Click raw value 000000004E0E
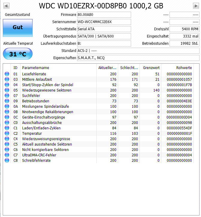The image size is (201, 217). pos(179,101)
